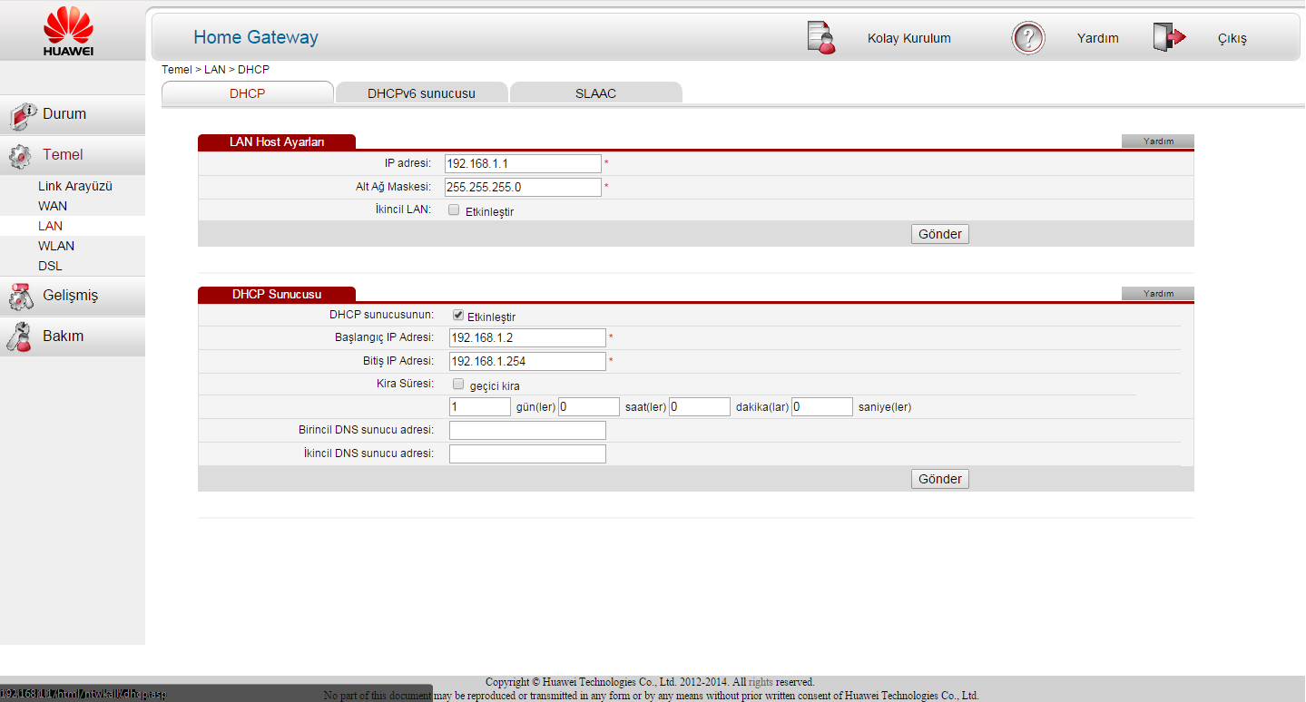
Task: Click the Huawei logo
Action: coord(69,31)
